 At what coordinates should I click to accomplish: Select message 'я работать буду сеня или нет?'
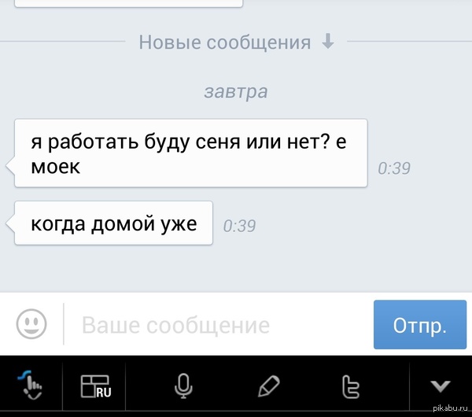click(x=191, y=153)
